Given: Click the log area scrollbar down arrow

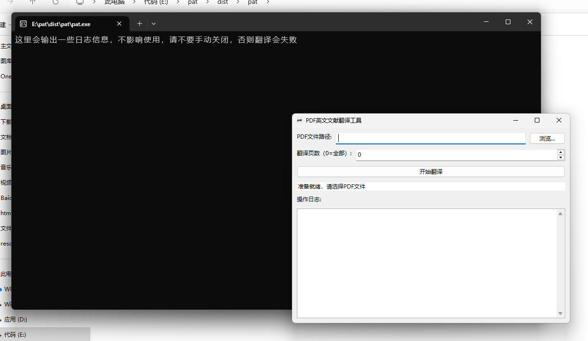Looking at the screenshot, I should (x=560, y=313).
